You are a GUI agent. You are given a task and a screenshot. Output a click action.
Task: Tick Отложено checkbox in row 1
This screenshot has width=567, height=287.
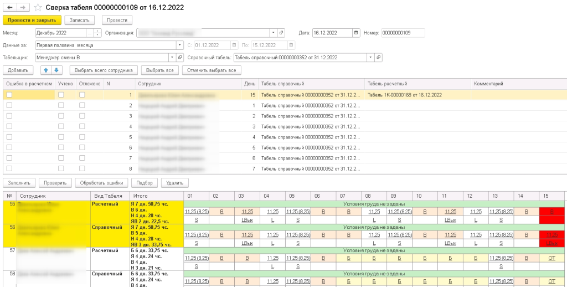[82, 95]
